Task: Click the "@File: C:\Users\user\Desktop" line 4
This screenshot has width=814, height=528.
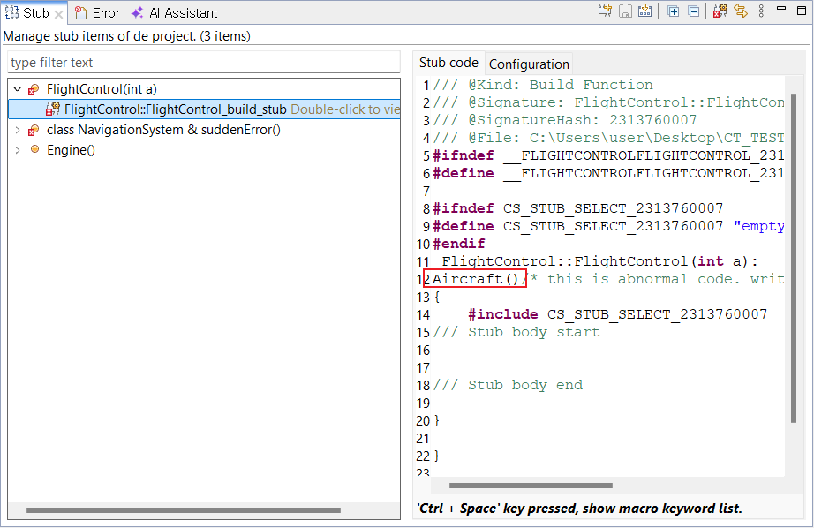Action: coord(608,138)
